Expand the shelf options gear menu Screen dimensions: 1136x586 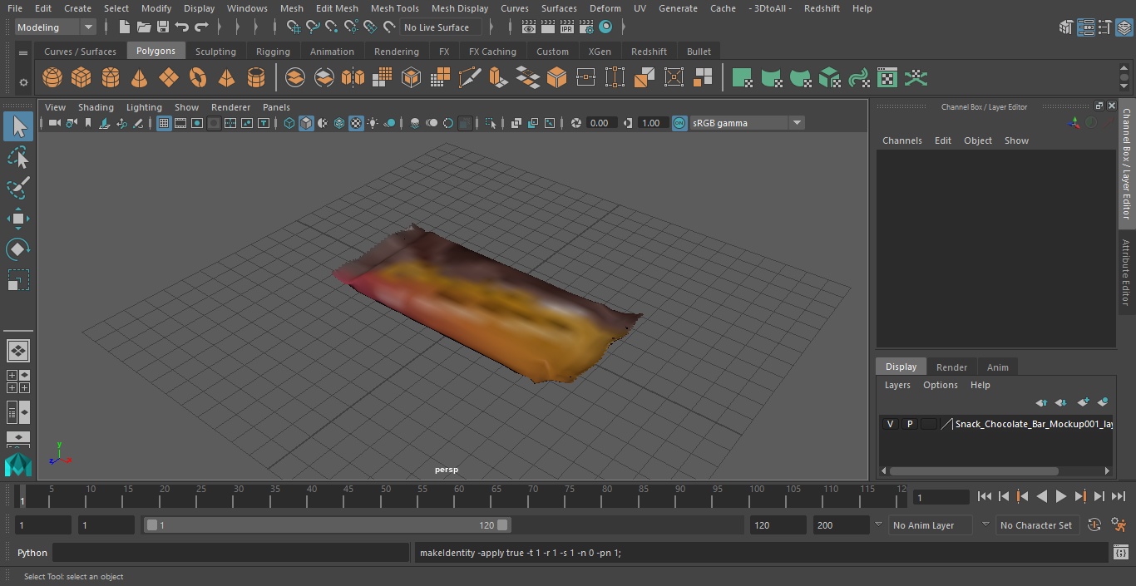[23, 82]
